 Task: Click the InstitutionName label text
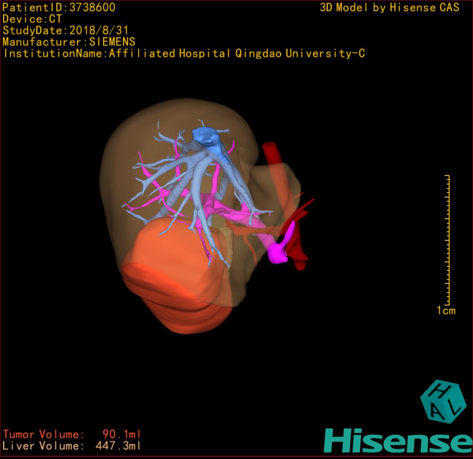pyautogui.click(x=183, y=54)
